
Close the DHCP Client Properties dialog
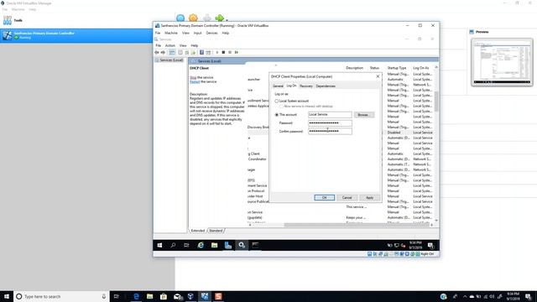tap(378, 76)
